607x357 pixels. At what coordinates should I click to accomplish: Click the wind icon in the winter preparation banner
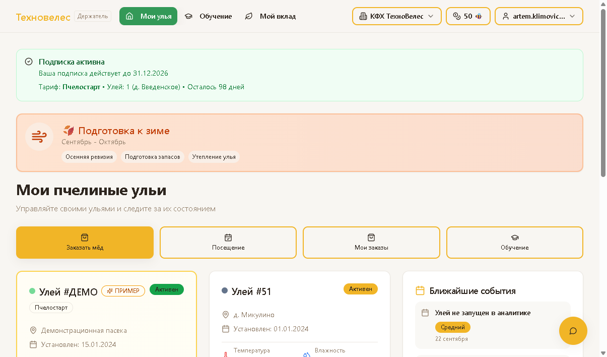39,137
